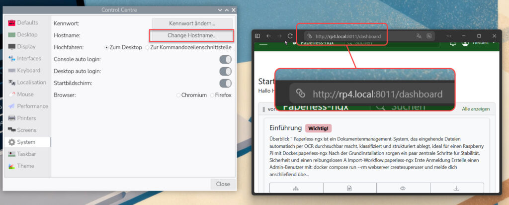The width and height of the screenshot is (509, 205).
Task: Click the reader view icon in address bar
Action: pos(429,36)
